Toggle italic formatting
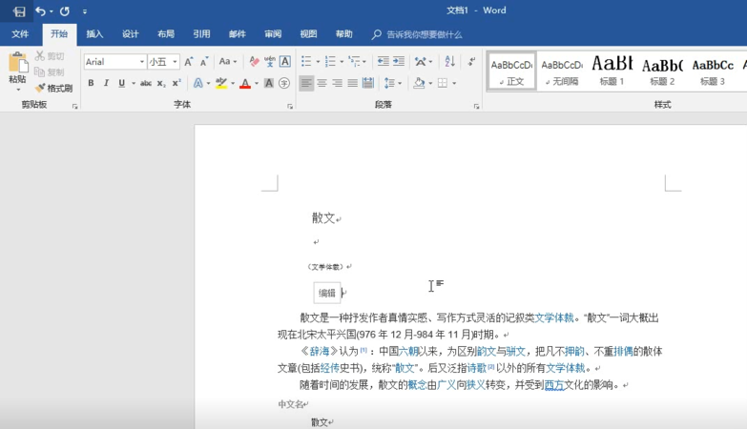Screen dimensions: 747x429 [106, 84]
